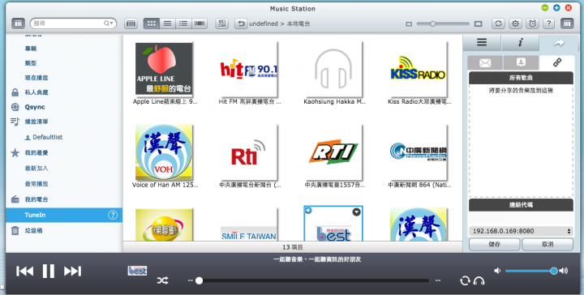Open 播放清單 in the sidebar
The width and height of the screenshot is (584, 295).
36,122
